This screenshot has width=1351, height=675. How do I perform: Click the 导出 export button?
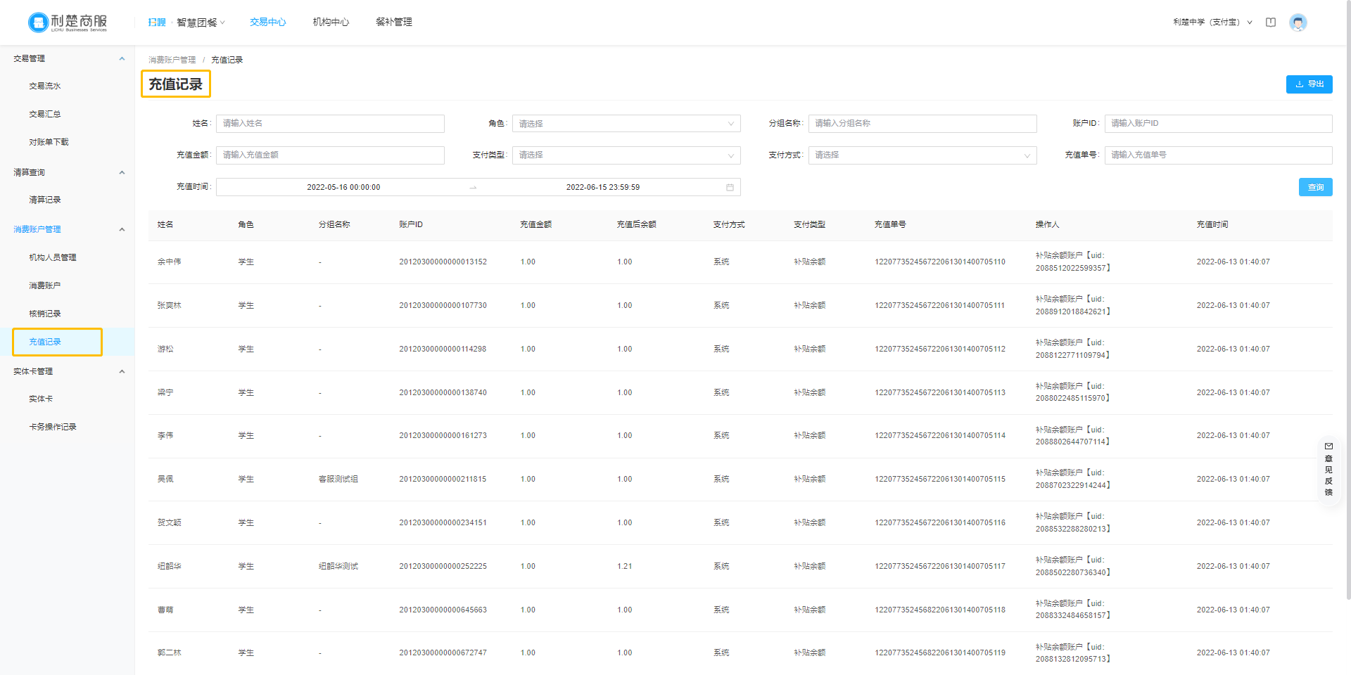click(x=1309, y=84)
